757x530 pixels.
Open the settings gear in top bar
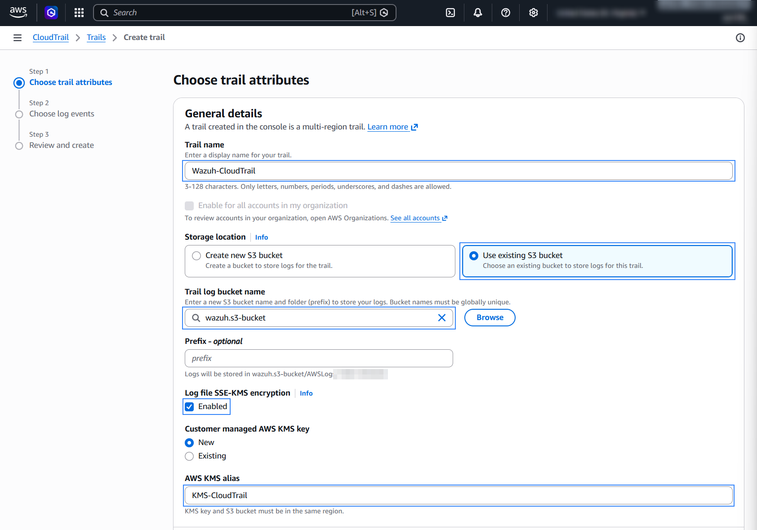534,13
